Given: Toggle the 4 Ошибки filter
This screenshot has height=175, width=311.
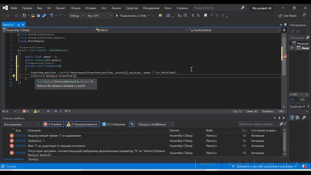Looking at the screenshot, I should (53, 124).
